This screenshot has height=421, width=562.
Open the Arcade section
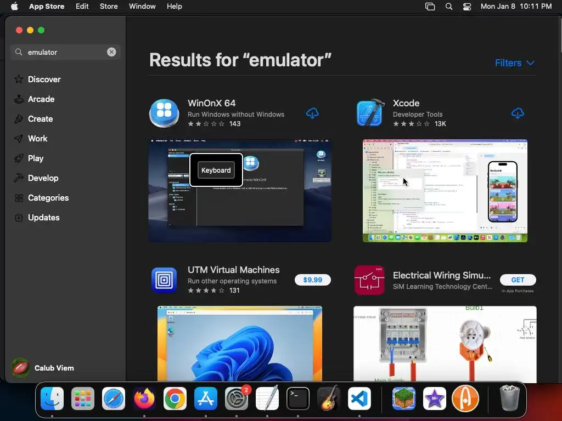tap(35, 99)
